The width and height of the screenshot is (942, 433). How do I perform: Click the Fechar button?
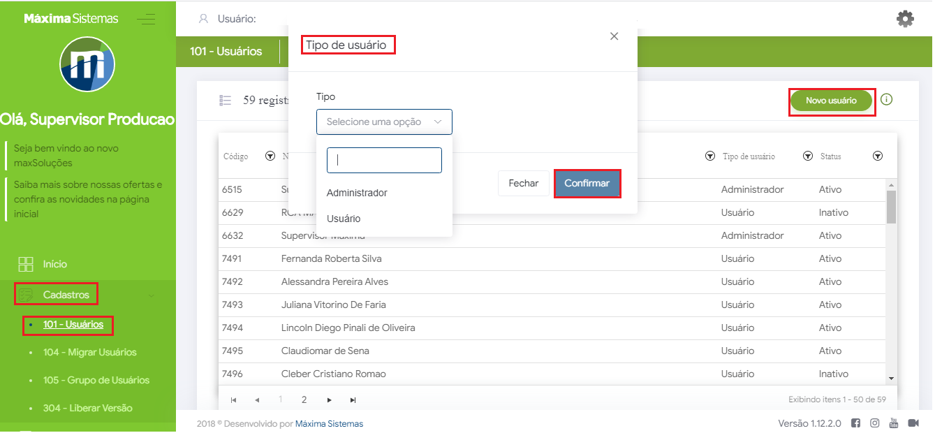point(524,183)
